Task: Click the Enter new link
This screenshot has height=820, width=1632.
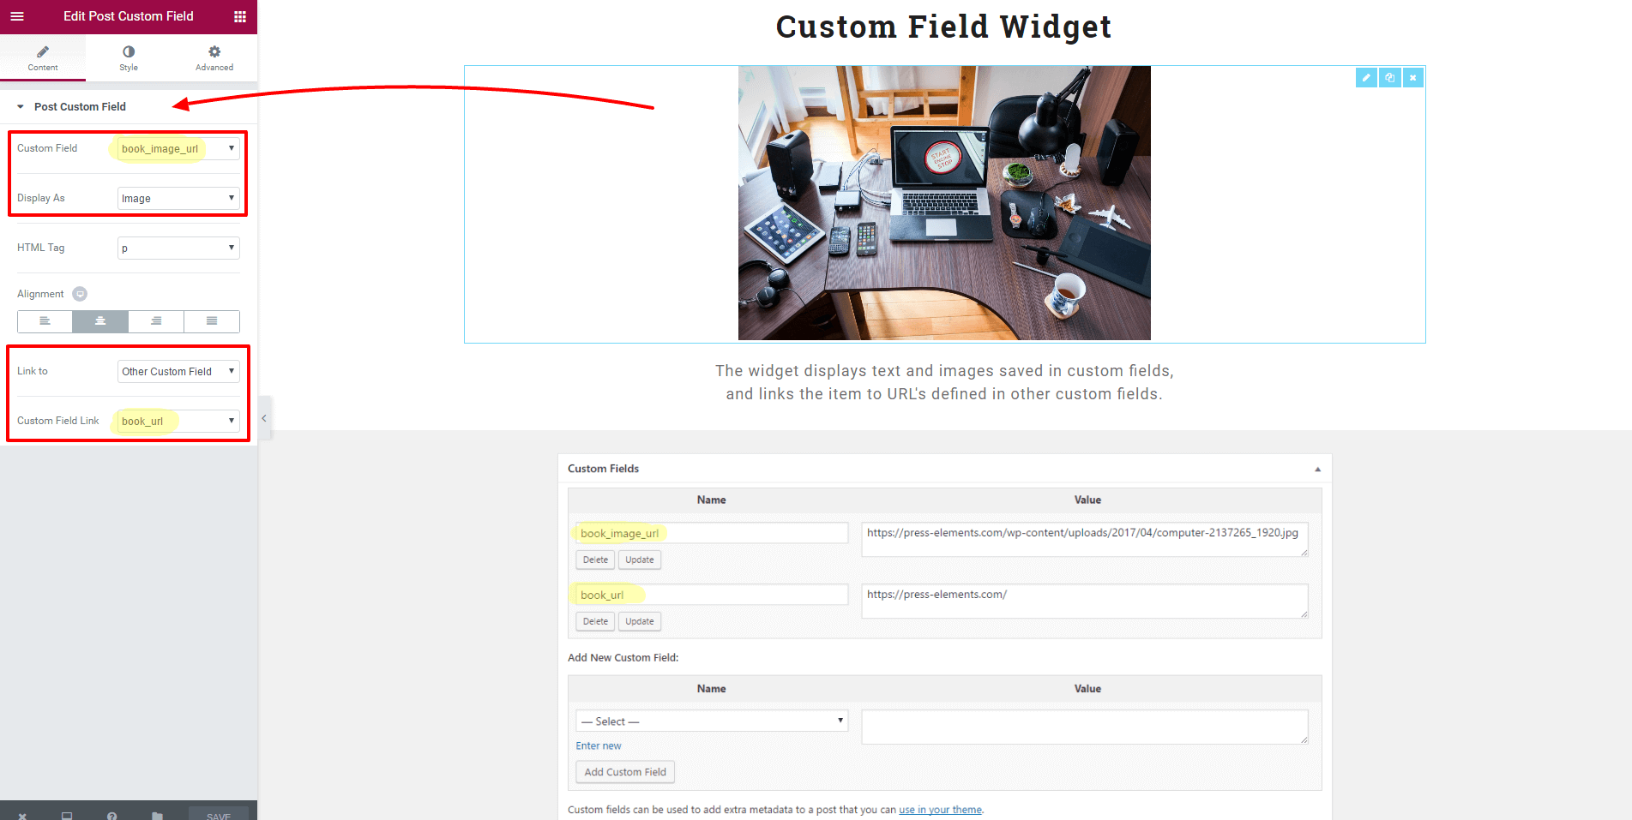Action: (x=599, y=746)
